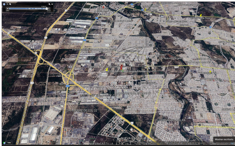235x146 pixels.
Task: Click Mostrar escritorio button
Action: tap(224, 139)
